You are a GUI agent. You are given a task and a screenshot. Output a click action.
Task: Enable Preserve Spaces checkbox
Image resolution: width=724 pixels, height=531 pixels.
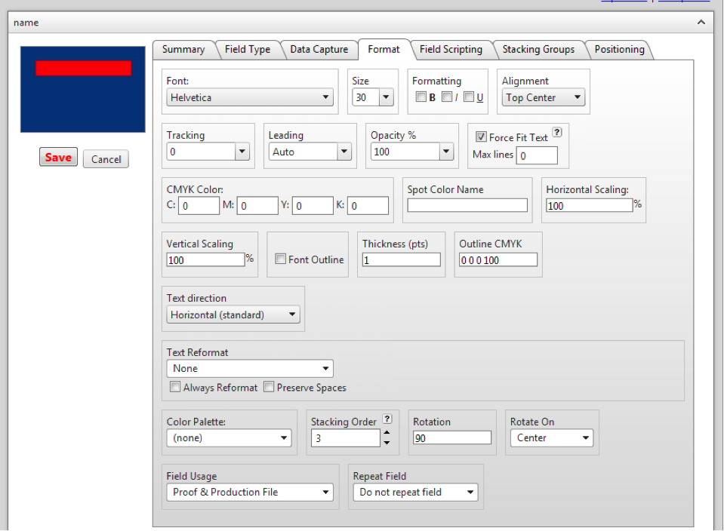pos(269,387)
